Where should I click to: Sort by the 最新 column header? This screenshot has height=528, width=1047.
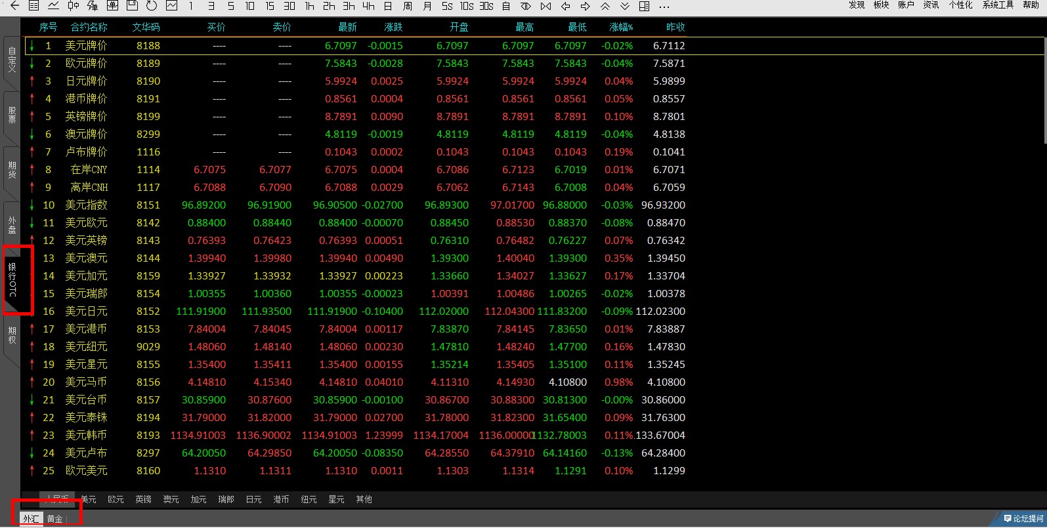click(x=347, y=28)
